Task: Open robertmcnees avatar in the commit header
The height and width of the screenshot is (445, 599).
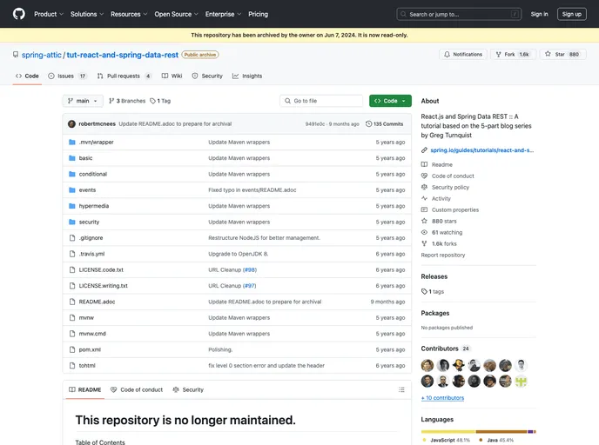Action: (71, 124)
